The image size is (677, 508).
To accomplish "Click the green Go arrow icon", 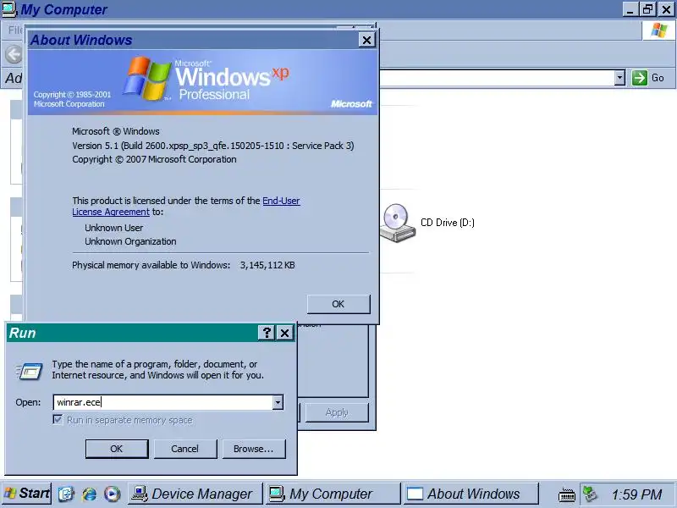I will pyautogui.click(x=639, y=78).
